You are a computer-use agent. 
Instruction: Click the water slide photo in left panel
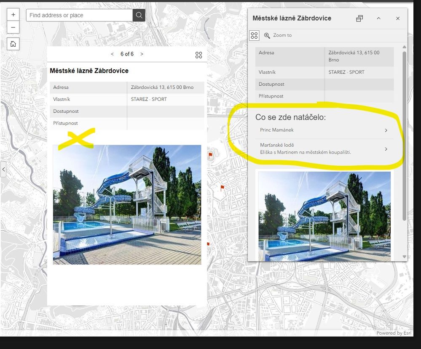tap(127, 205)
